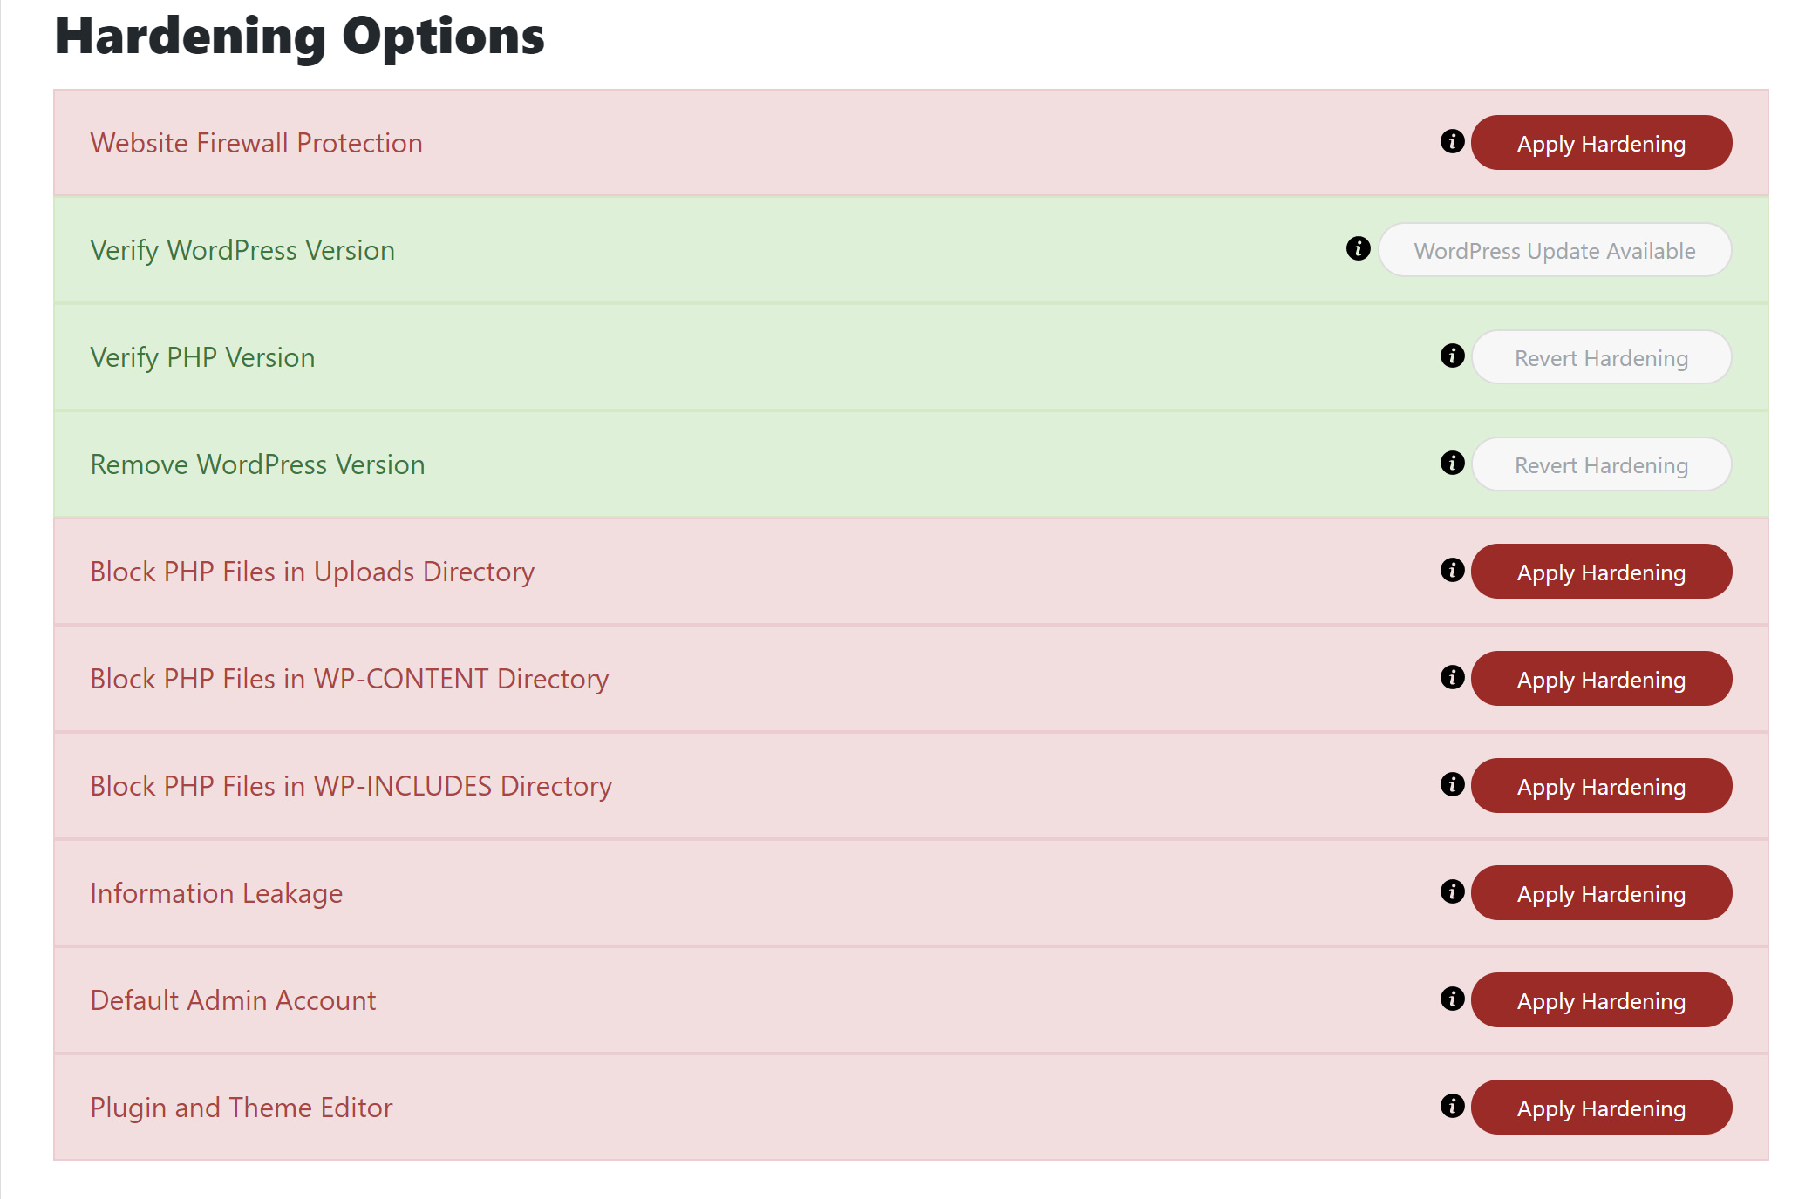The height and width of the screenshot is (1199, 1812).
Task: Open info for Remove WordPress Version
Action: coord(1450,464)
